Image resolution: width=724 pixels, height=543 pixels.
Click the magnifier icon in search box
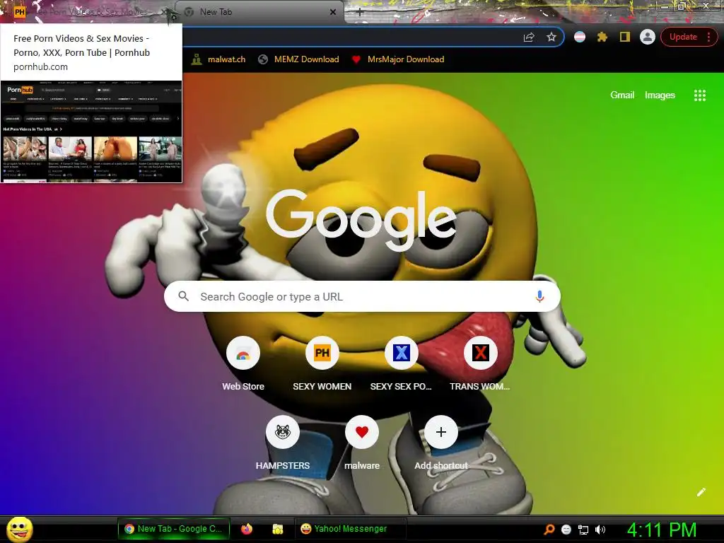(x=183, y=296)
